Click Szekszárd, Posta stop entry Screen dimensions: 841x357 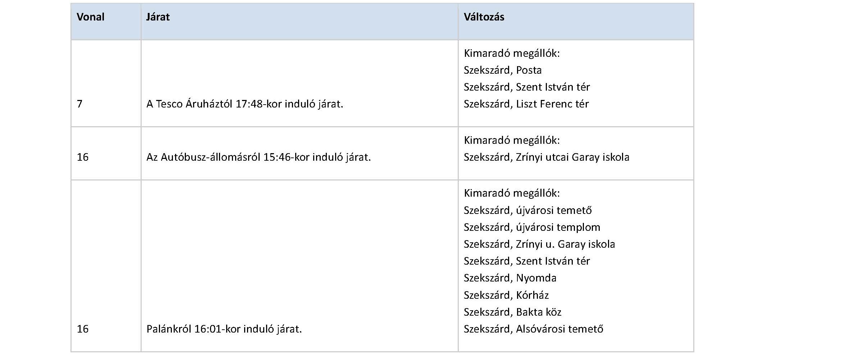(503, 70)
